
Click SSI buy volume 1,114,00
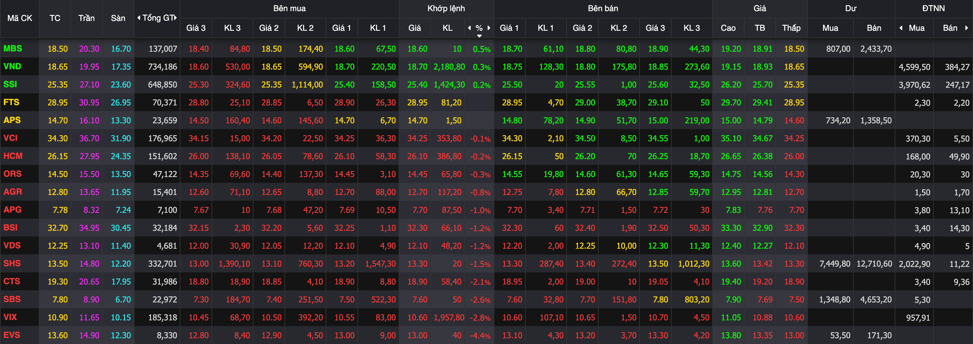[307, 85]
